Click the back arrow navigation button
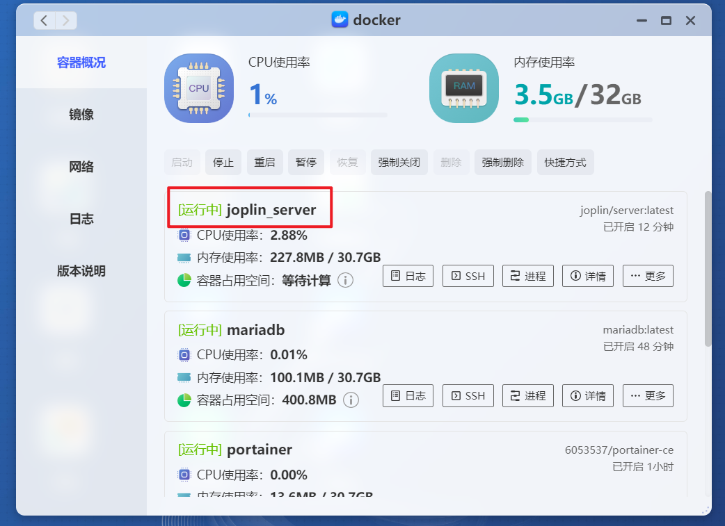The width and height of the screenshot is (725, 526). [x=45, y=20]
